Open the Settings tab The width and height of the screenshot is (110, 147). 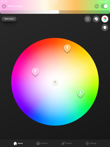point(91,143)
